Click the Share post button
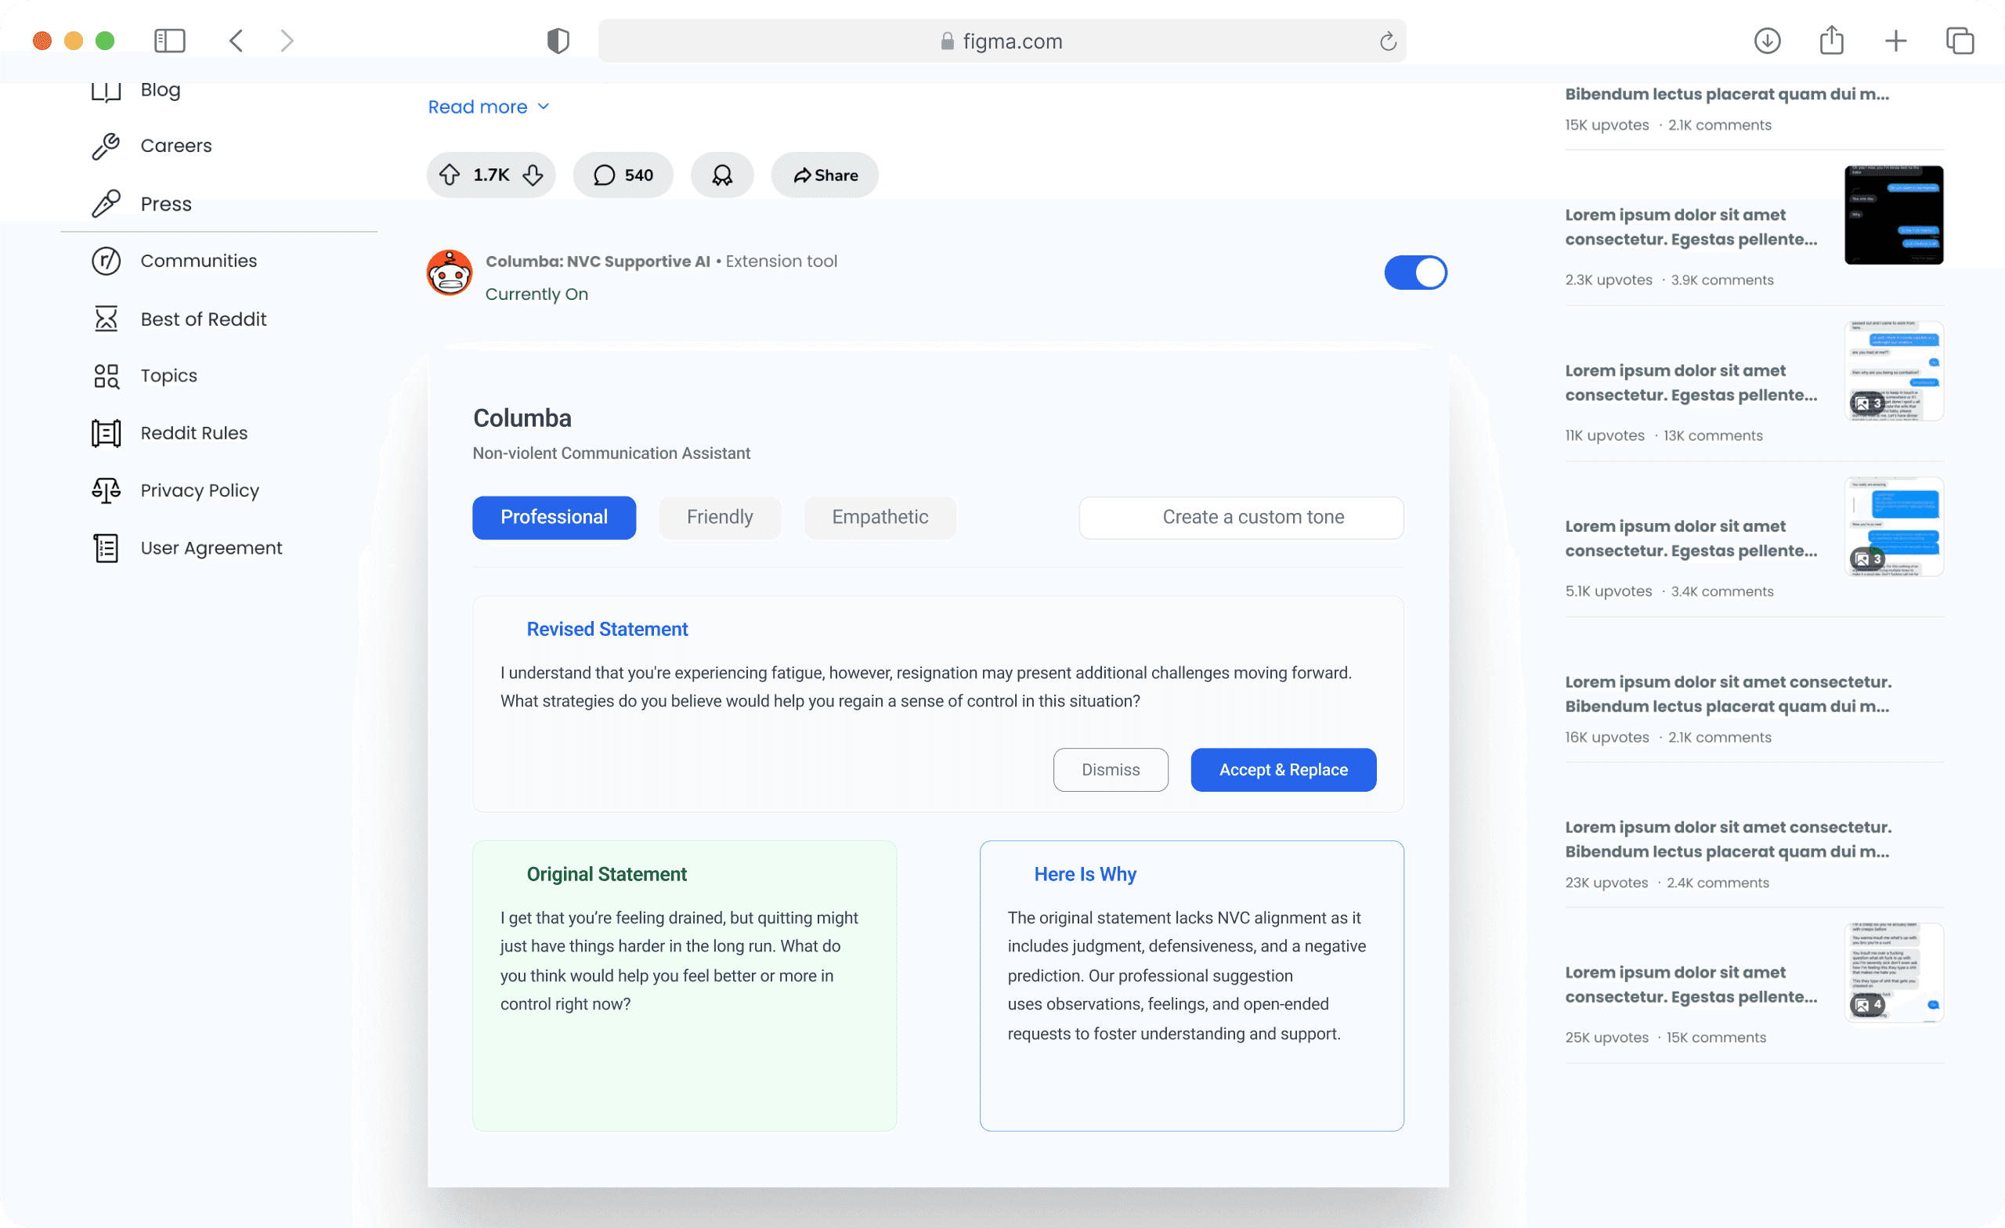2005x1228 pixels. click(825, 175)
